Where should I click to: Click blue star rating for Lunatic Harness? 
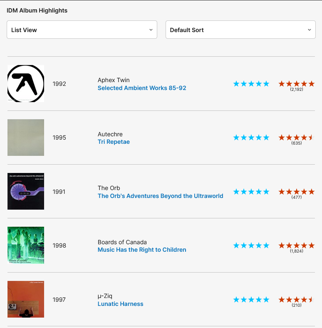[x=251, y=299]
